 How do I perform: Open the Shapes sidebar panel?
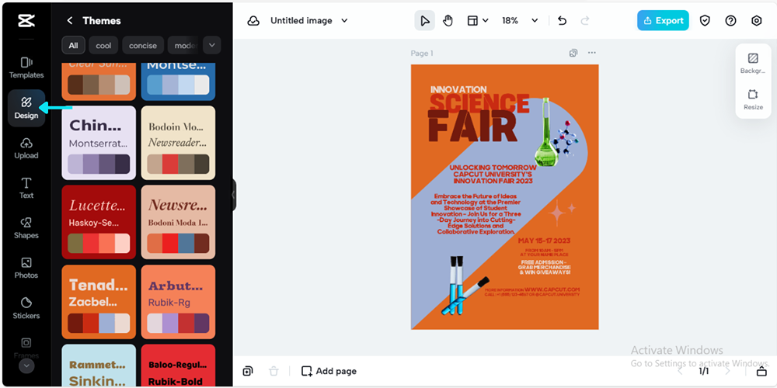click(x=26, y=229)
